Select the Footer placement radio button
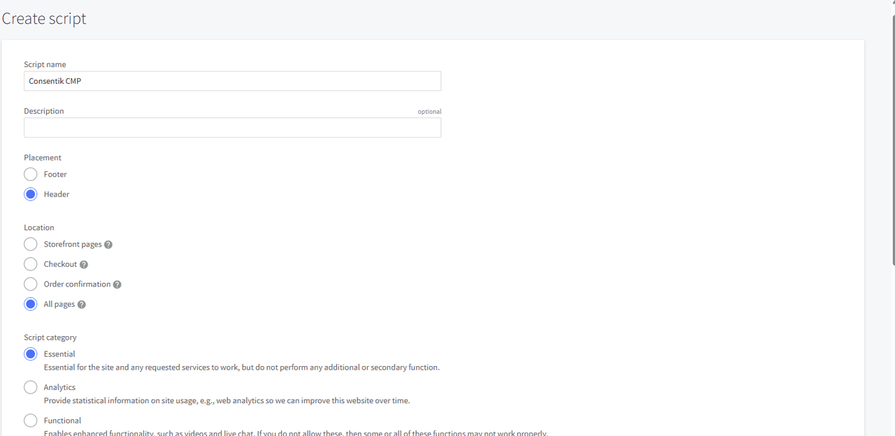The image size is (895, 436). pos(31,174)
